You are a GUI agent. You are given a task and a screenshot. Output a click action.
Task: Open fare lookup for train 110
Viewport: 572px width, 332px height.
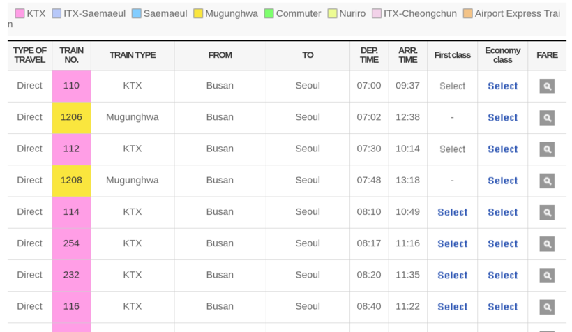[x=547, y=86]
